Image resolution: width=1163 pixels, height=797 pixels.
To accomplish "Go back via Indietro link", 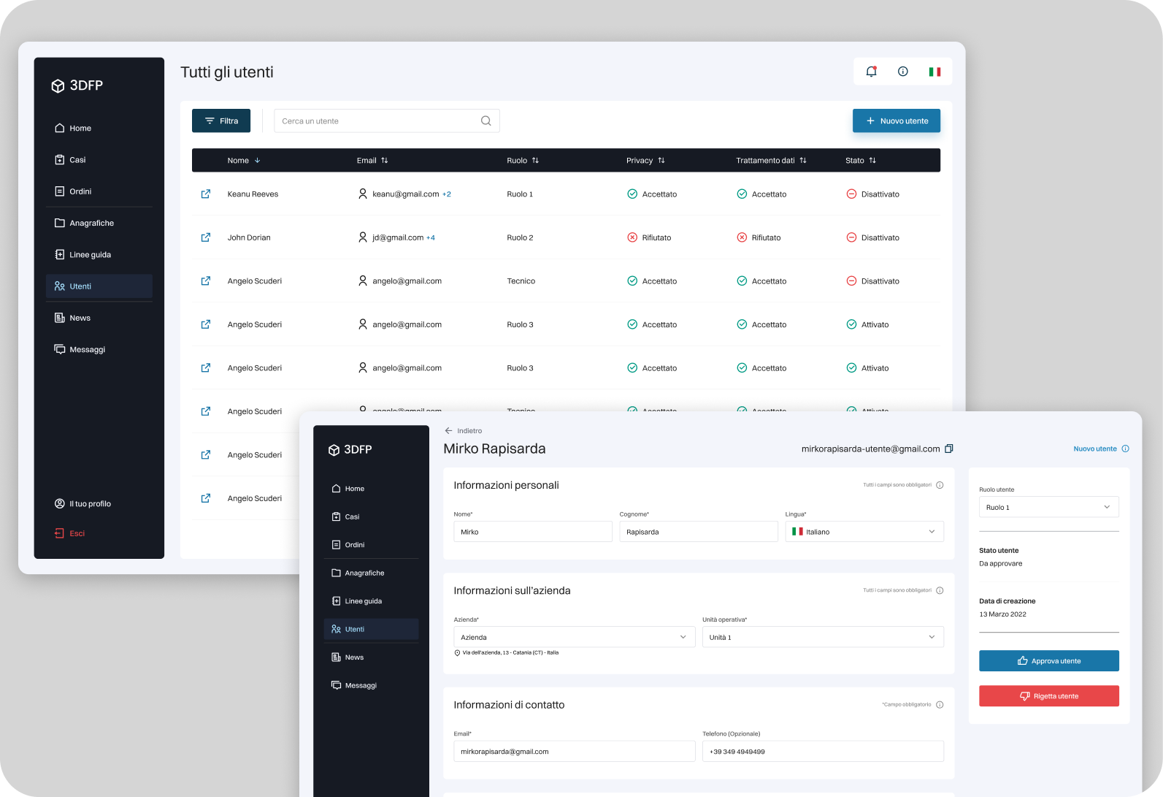I will 464,431.
